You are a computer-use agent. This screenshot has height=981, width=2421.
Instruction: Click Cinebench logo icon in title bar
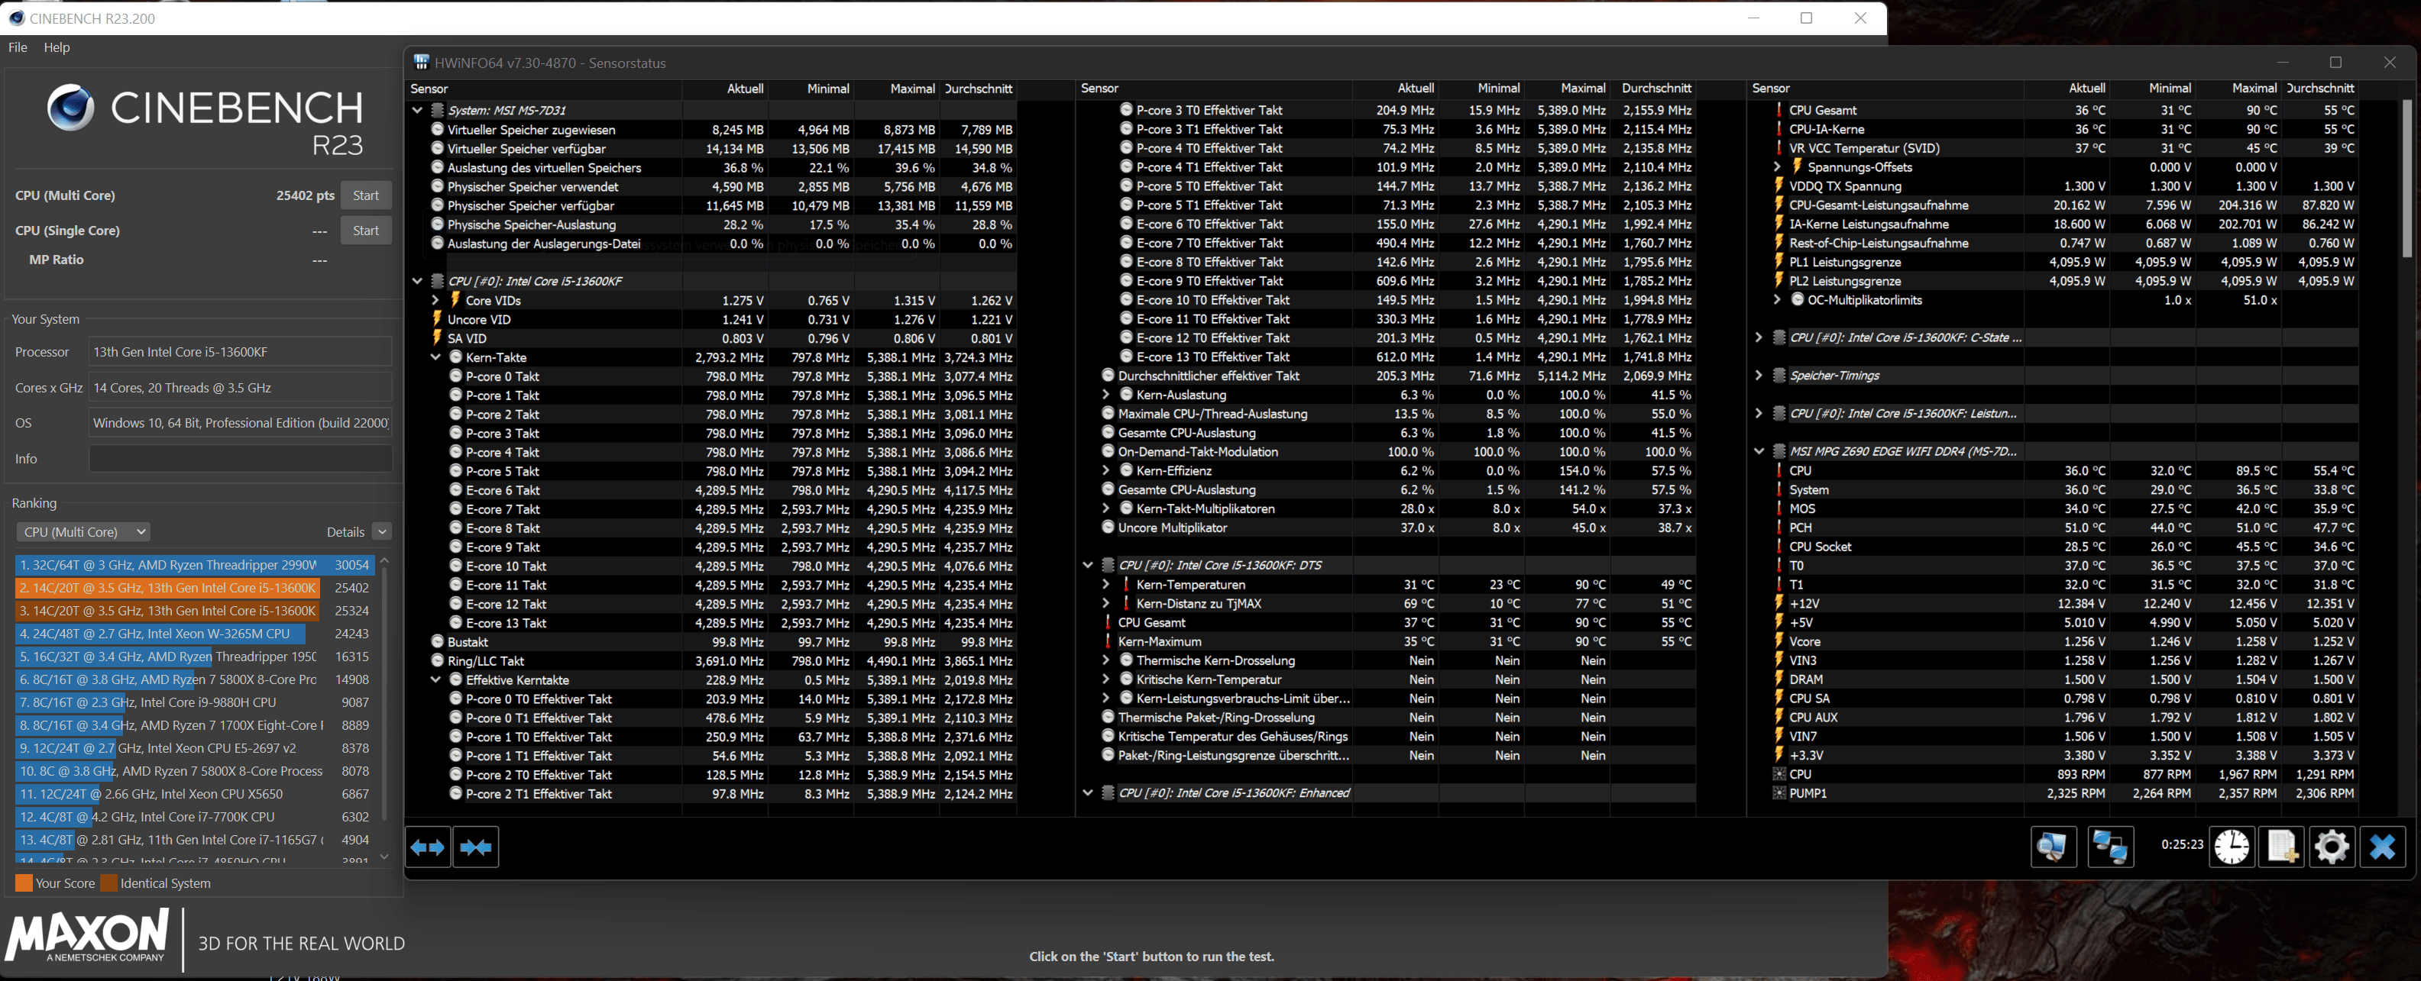click(16, 18)
